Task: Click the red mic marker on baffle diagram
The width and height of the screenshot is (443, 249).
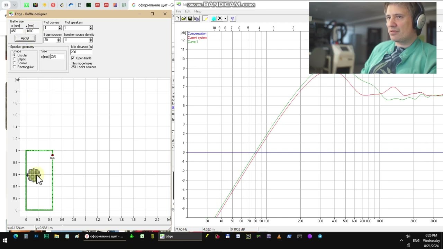Action: tap(52, 155)
